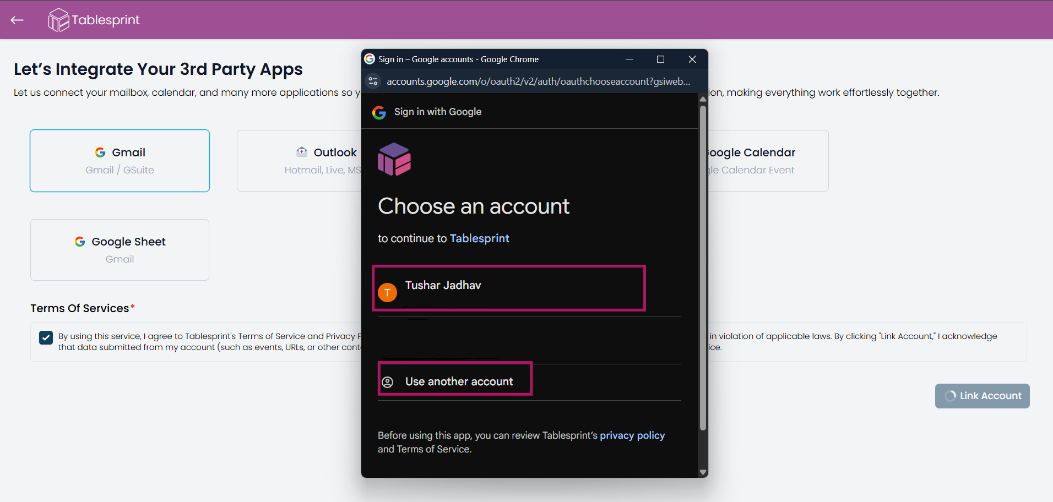
Task: Click the popup address bar URL
Action: point(538,81)
